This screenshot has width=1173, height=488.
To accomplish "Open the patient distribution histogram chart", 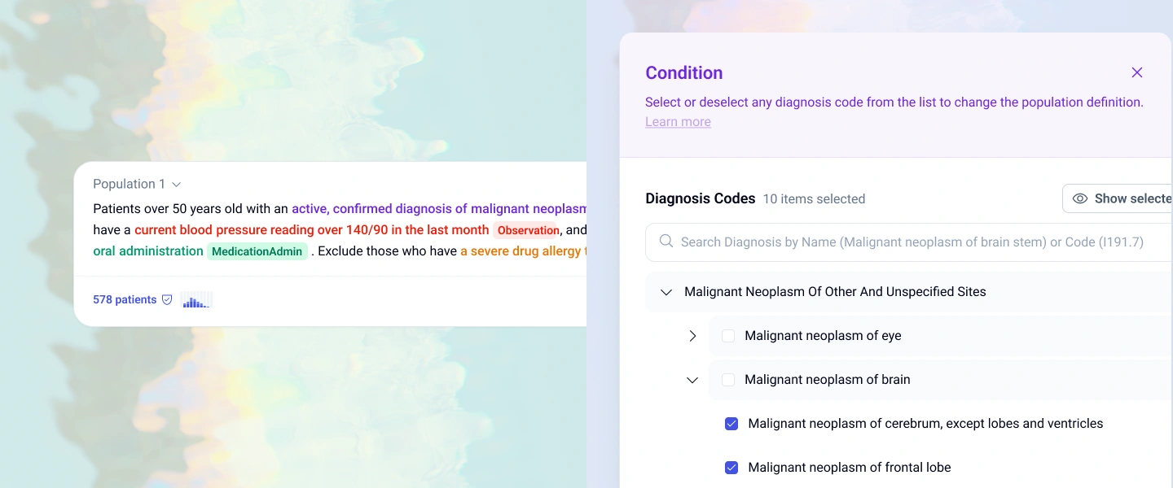I will 196,300.
